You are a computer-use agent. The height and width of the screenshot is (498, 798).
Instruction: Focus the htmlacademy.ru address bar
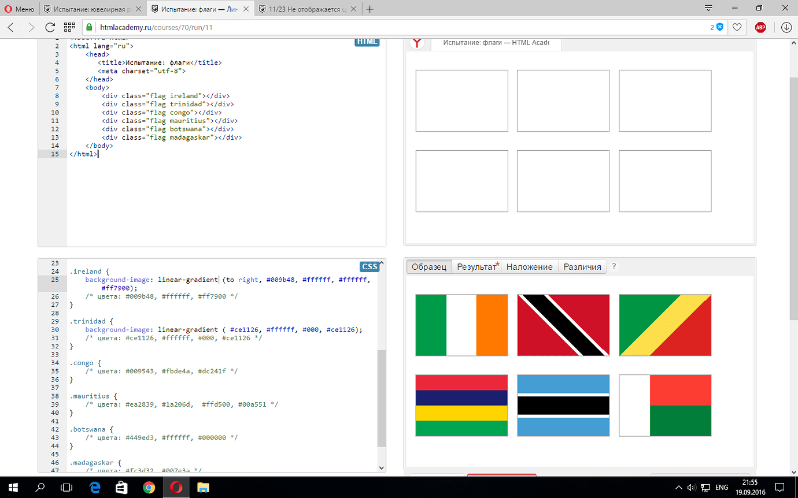click(x=405, y=27)
